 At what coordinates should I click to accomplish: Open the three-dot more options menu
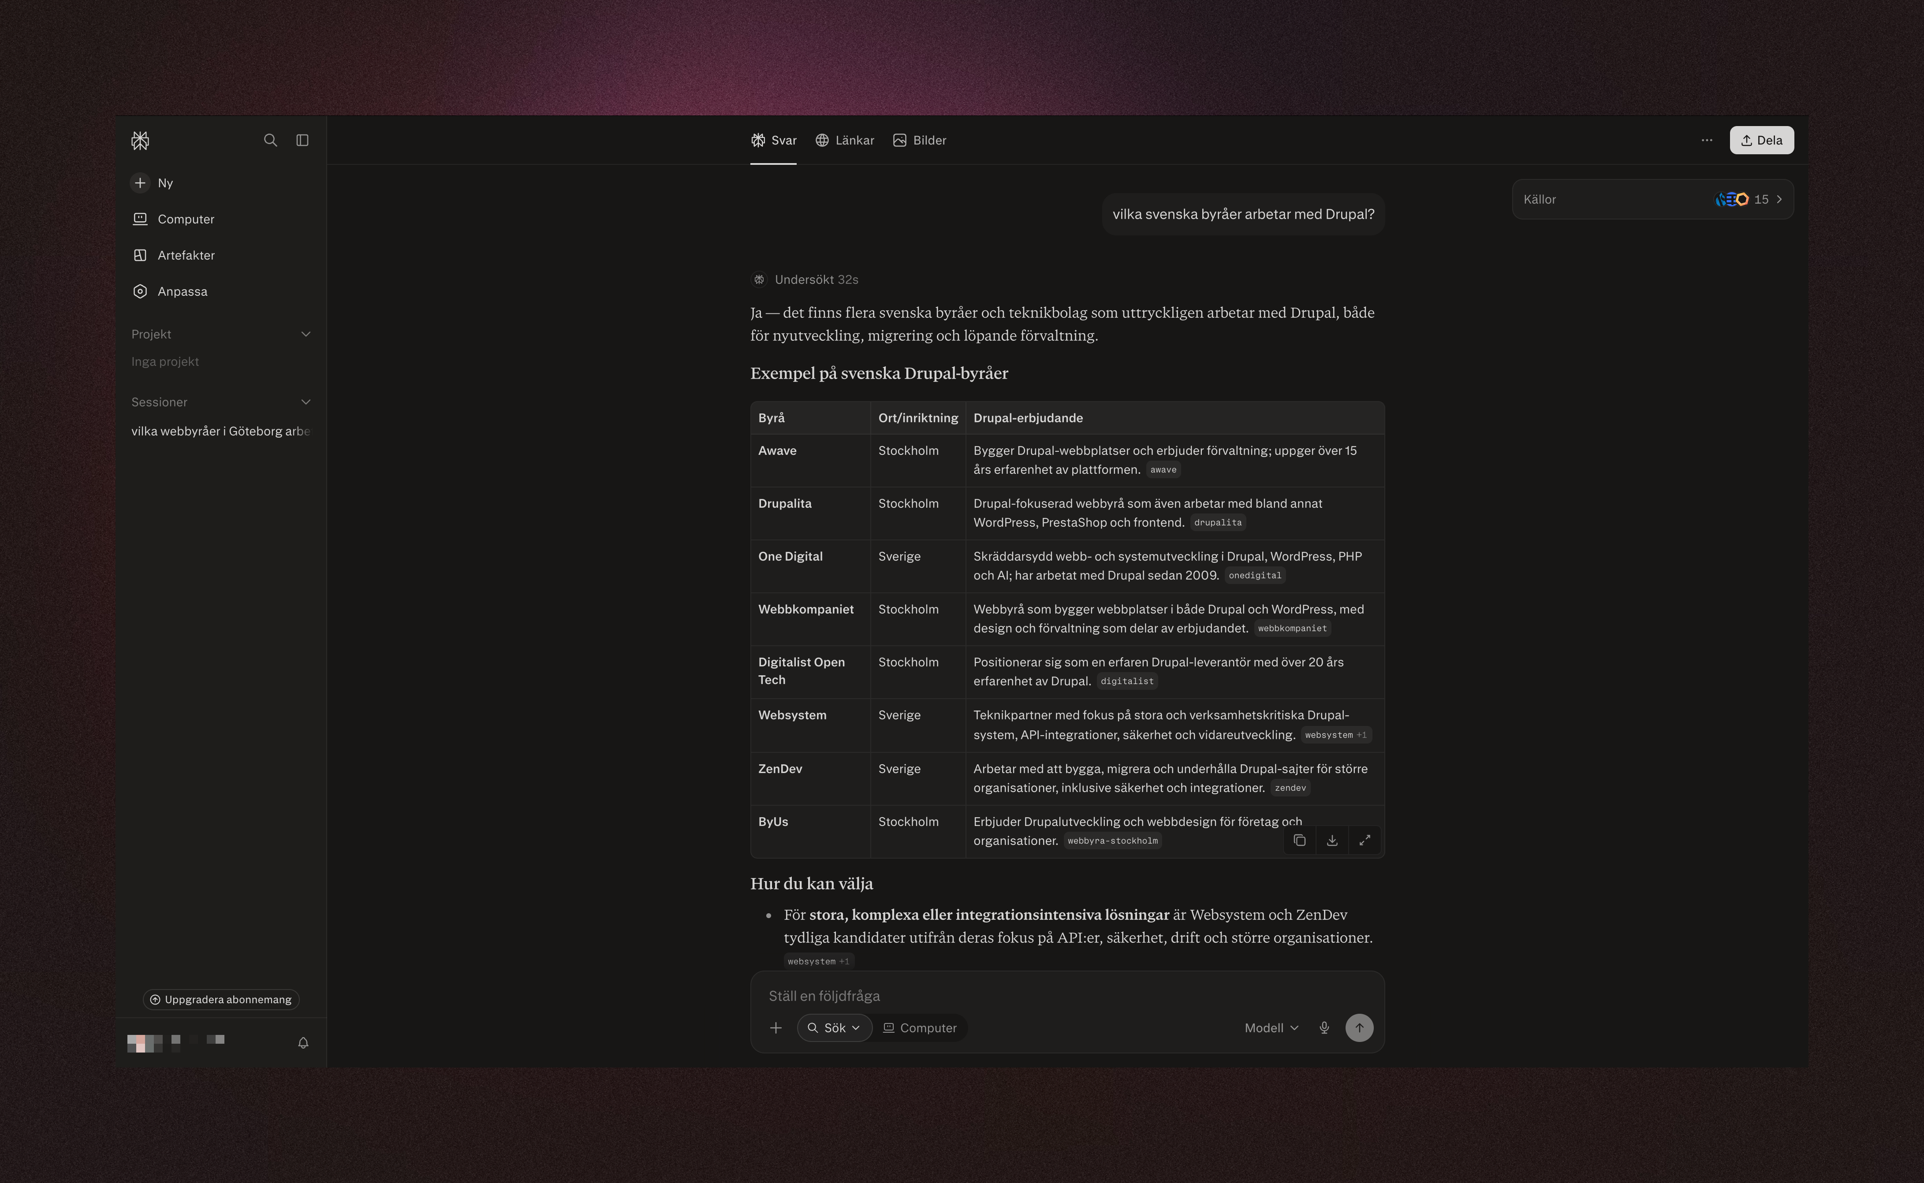(1707, 140)
